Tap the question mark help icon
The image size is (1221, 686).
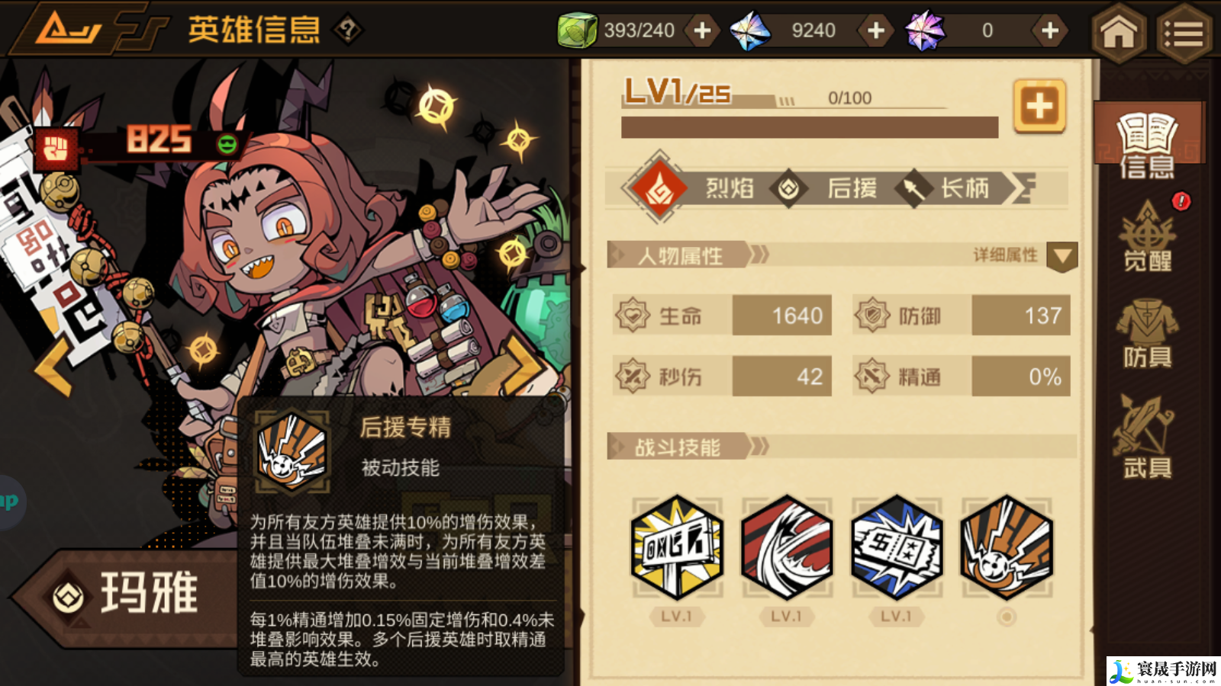coord(348,30)
